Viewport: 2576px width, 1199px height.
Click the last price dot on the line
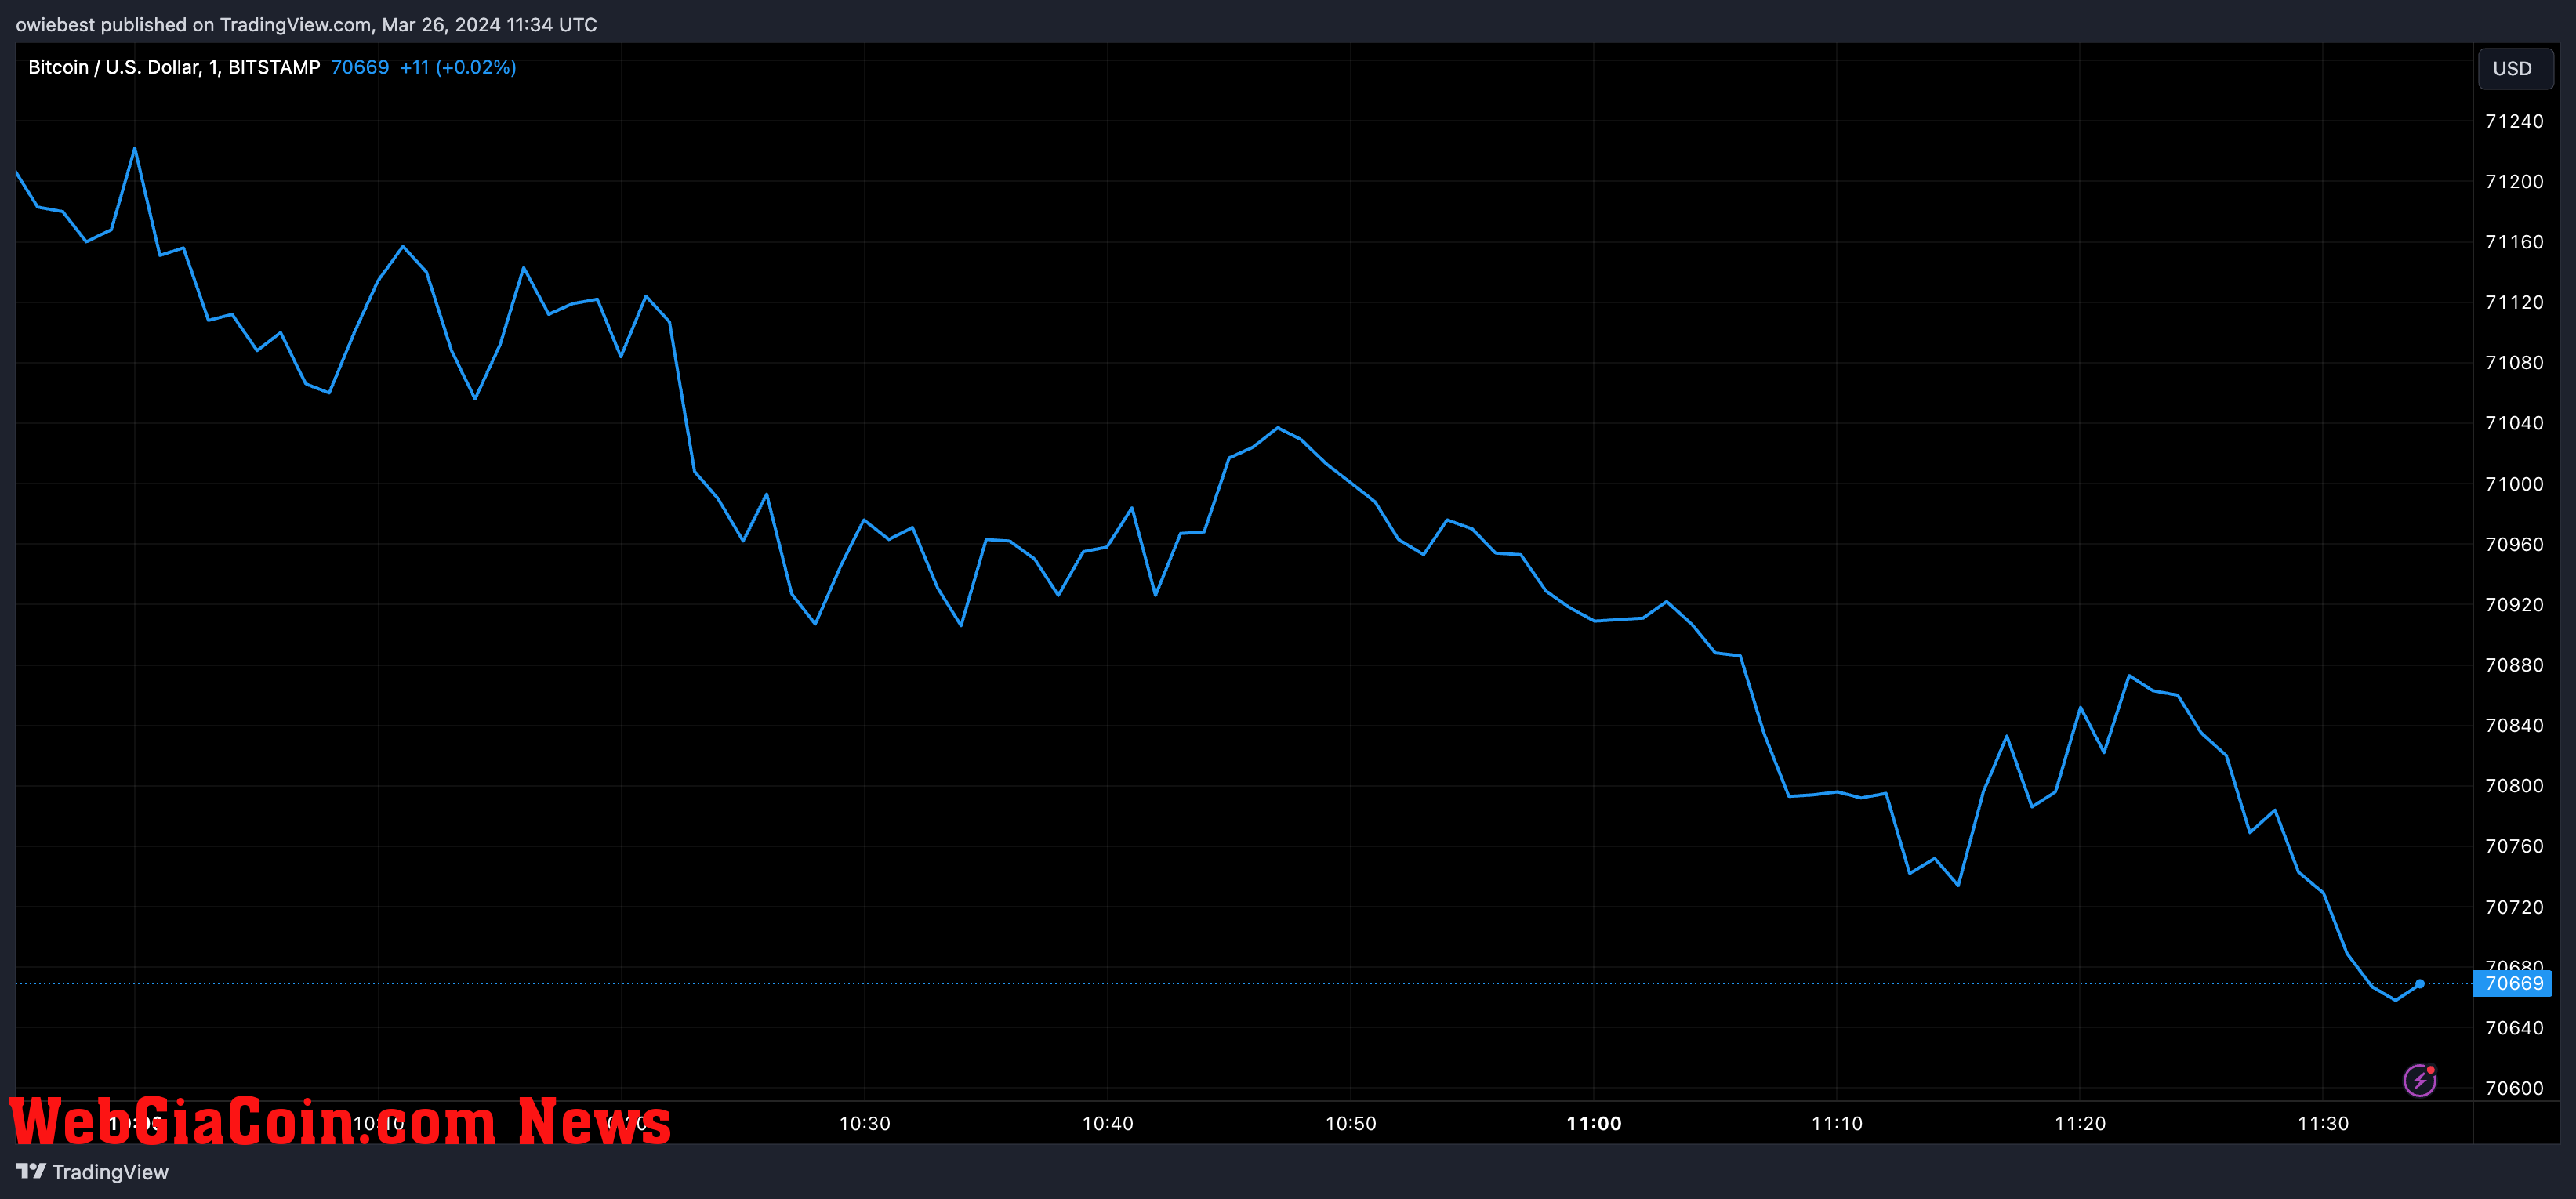[x=2420, y=984]
